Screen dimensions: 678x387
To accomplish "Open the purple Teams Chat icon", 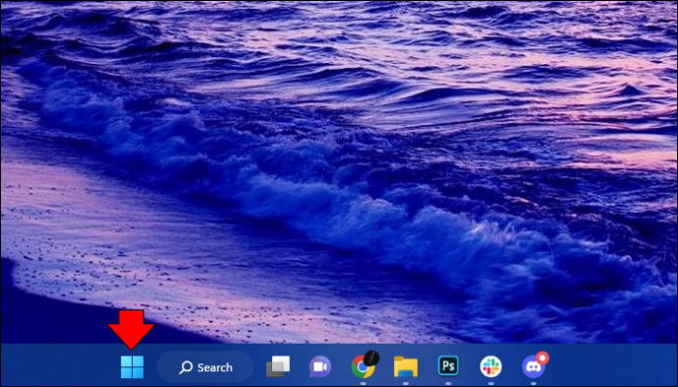I will click(x=320, y=367).
